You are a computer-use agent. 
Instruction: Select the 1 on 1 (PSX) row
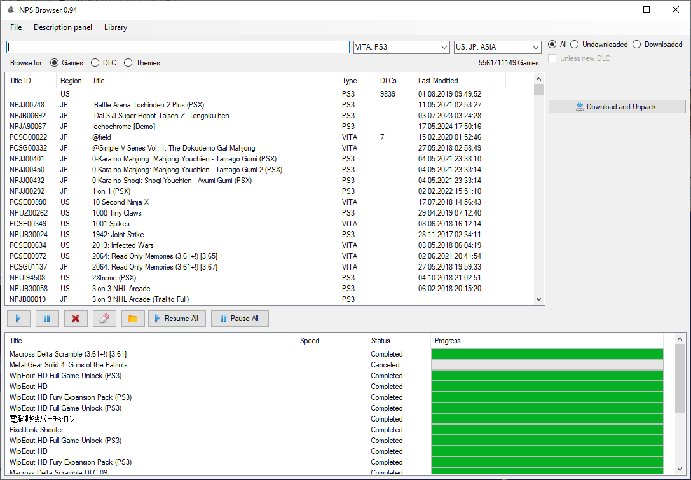pos(271,191)
